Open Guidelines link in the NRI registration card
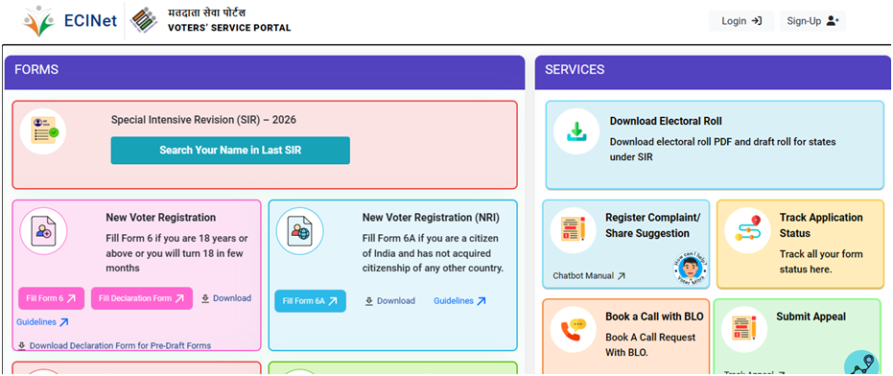 pyautogui.click(x=459, y=301)
